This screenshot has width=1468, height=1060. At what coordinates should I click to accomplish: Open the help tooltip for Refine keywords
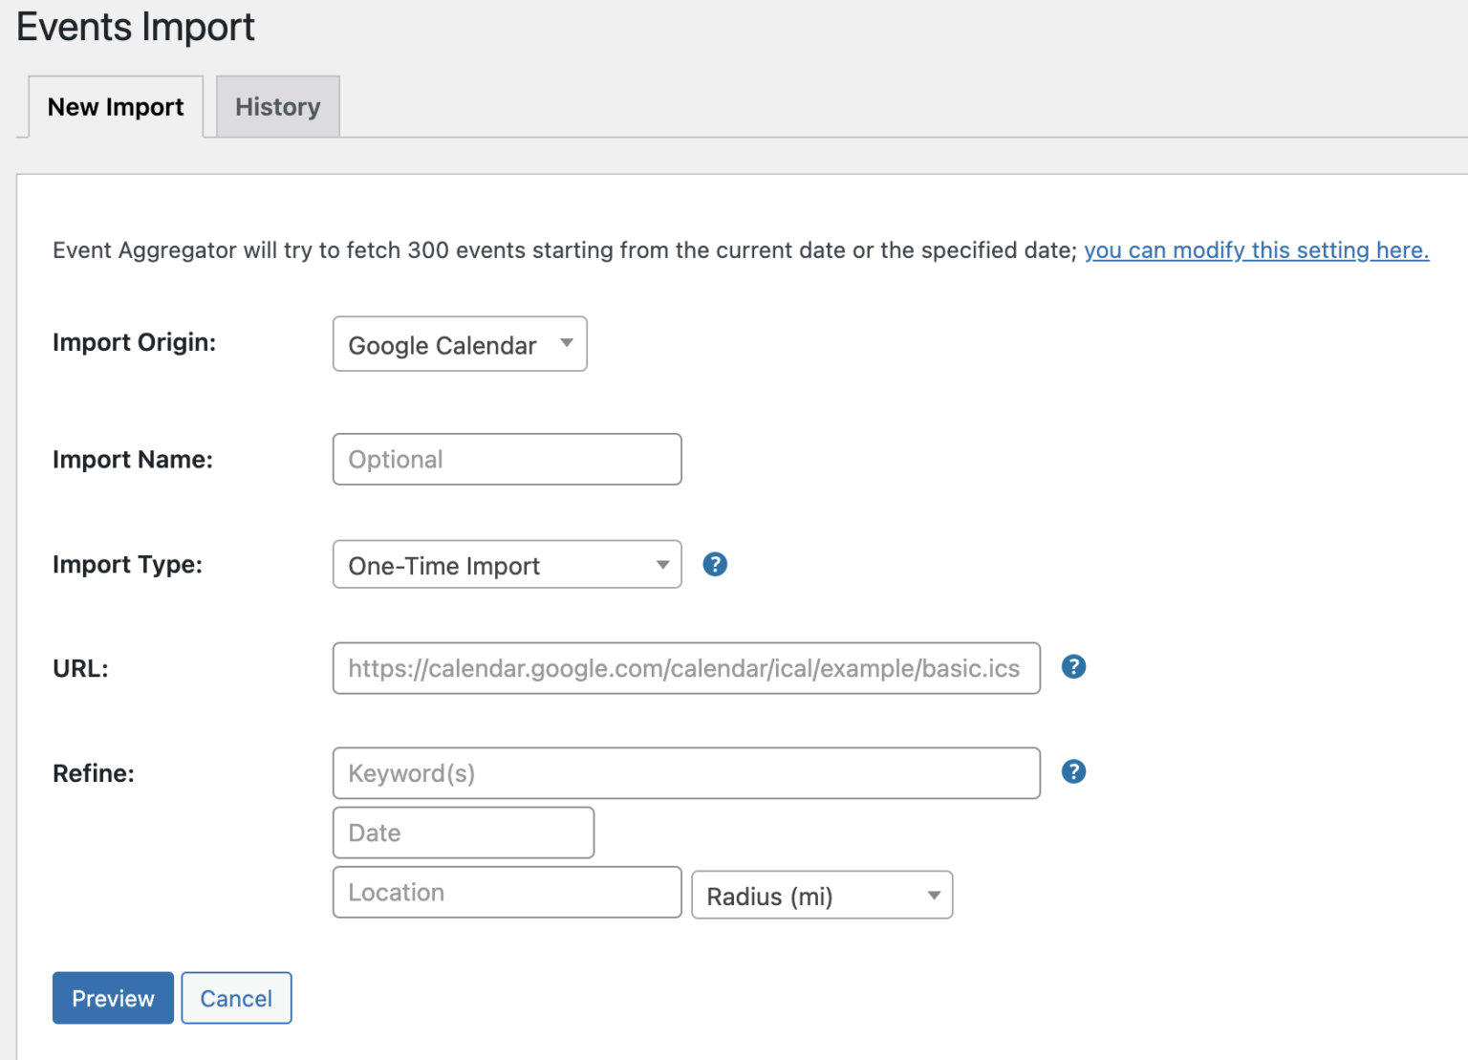click(x=1073, y=771)
